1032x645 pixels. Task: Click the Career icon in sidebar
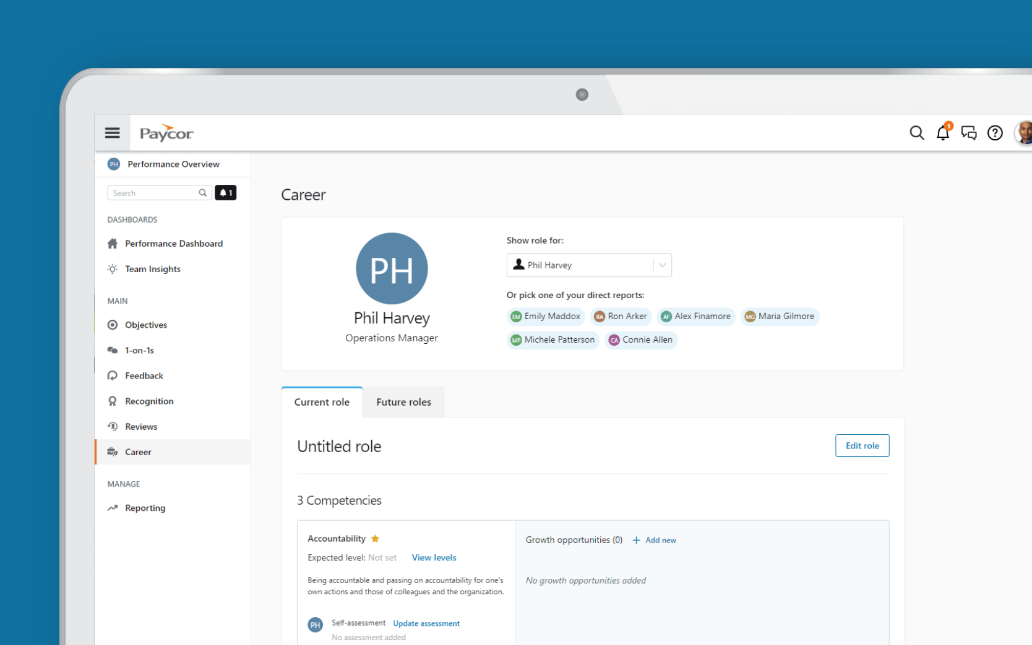click(113, 452)
